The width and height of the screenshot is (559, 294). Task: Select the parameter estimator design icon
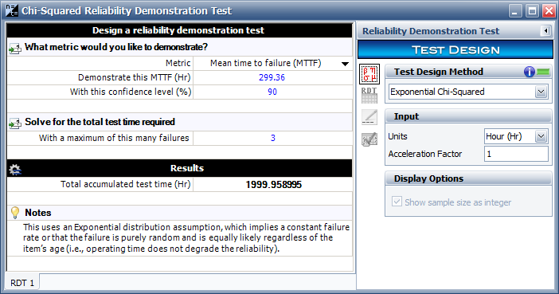tap(369, 74)
